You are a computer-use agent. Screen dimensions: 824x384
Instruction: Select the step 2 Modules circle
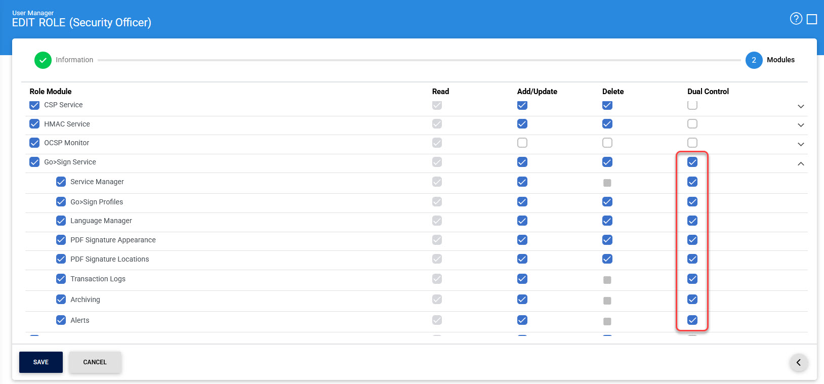tap(754, 60)
